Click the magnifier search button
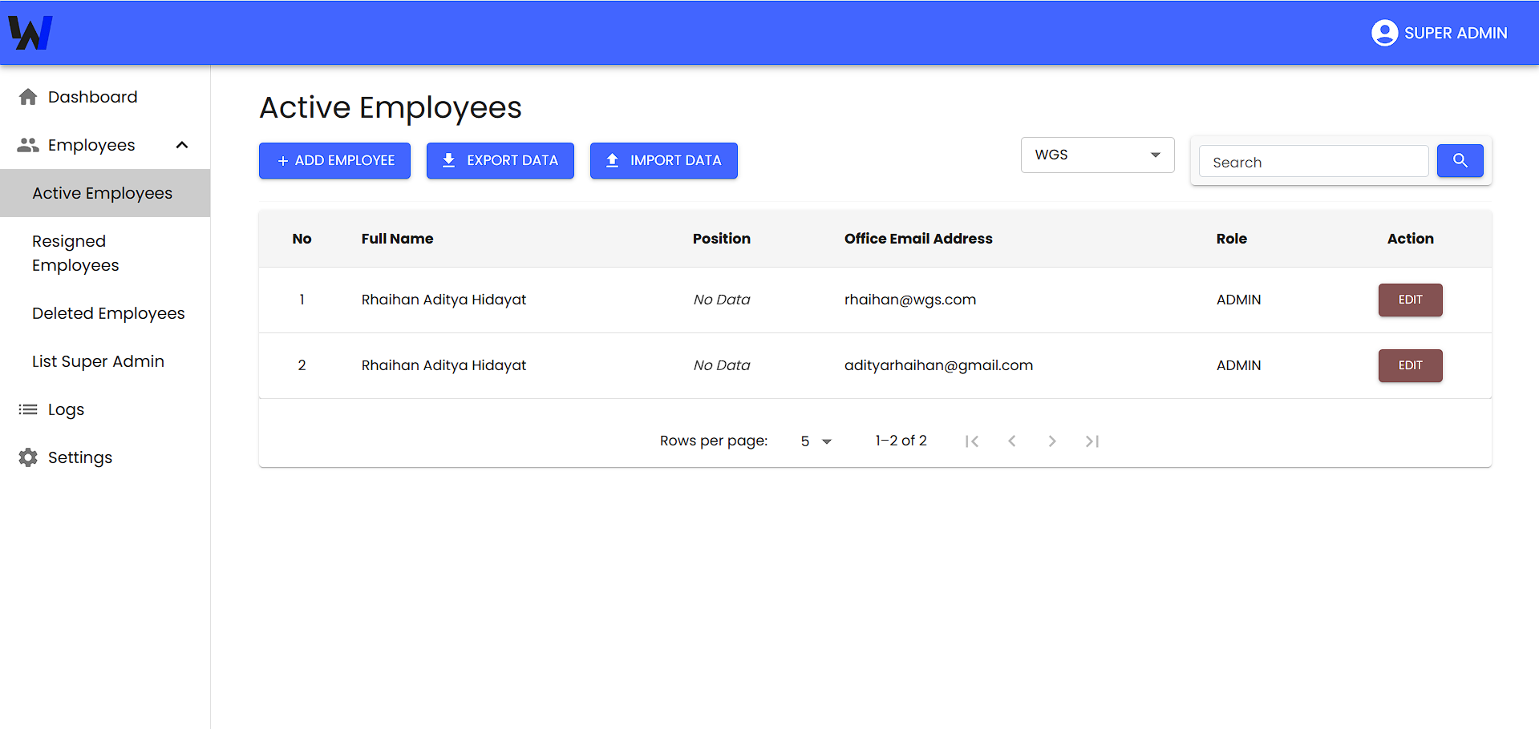Screen dimensions: 1539x729 1460,161
